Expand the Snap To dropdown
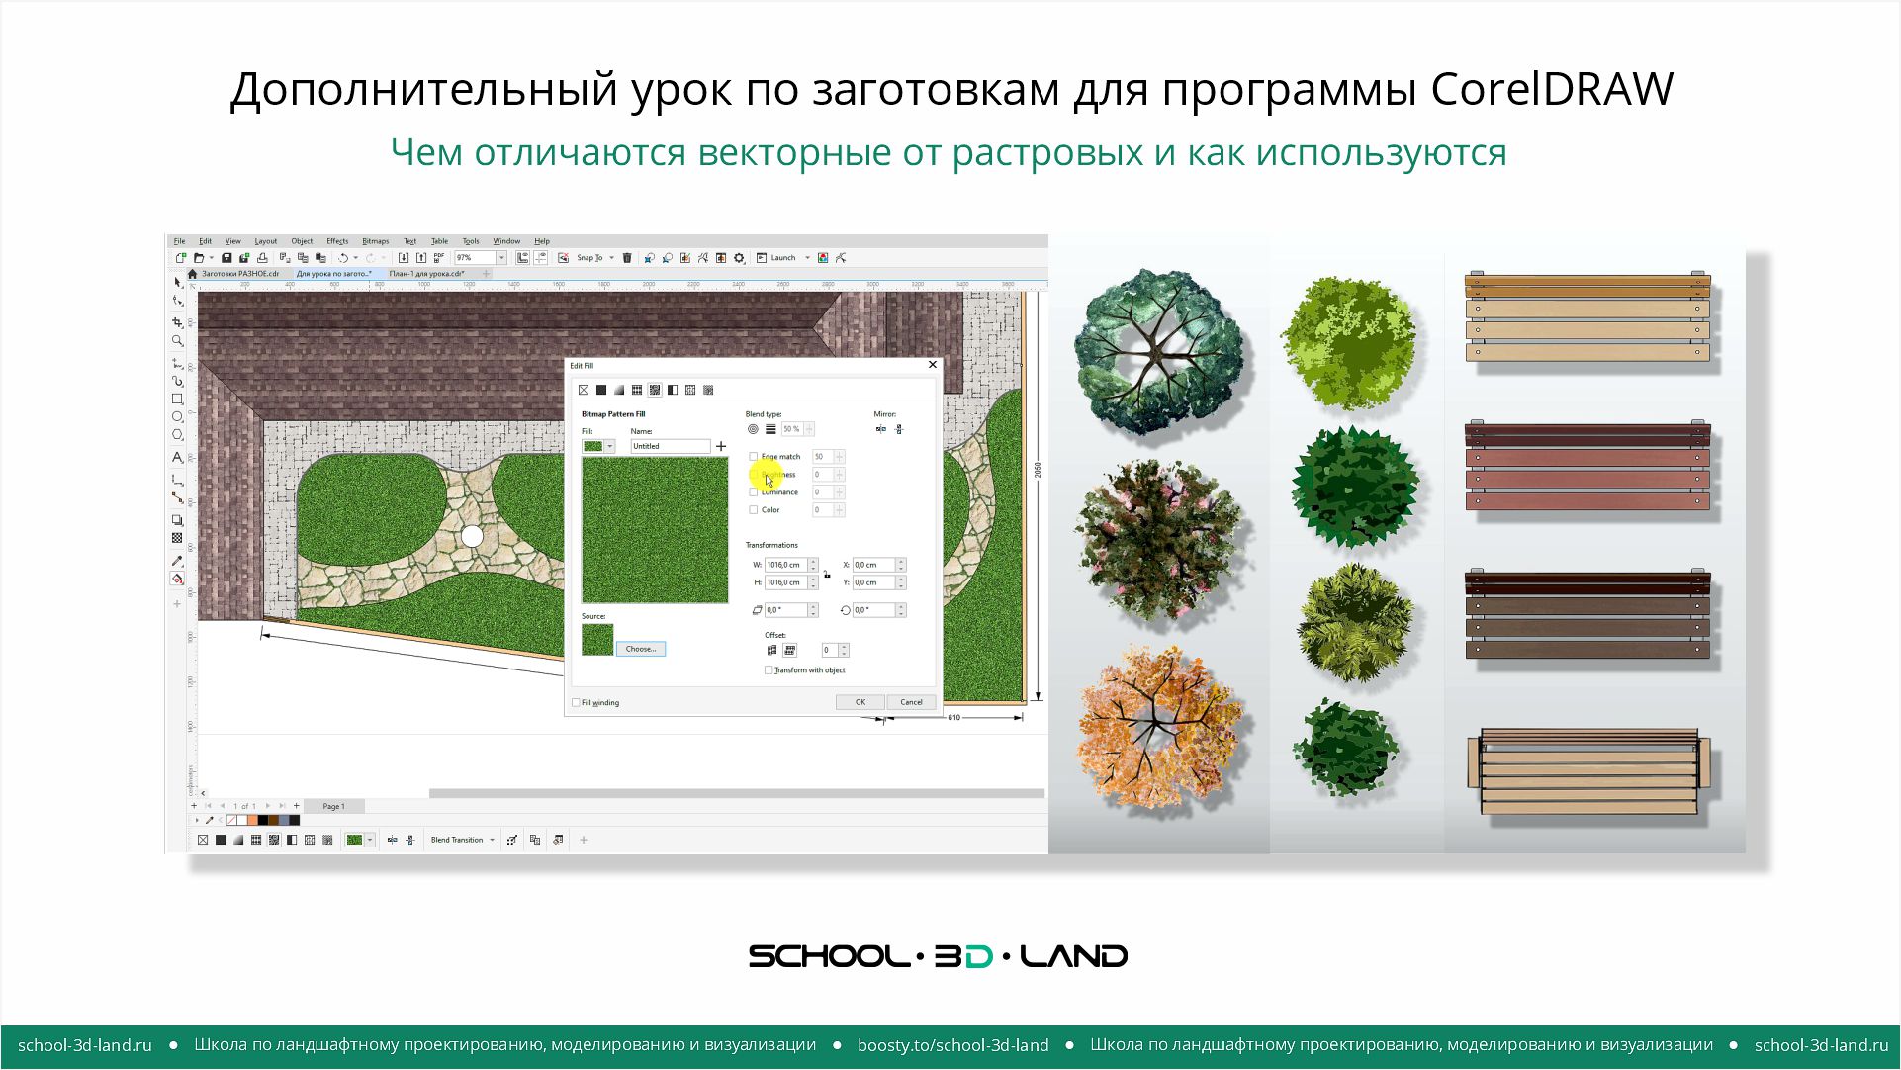 (611, 257)
